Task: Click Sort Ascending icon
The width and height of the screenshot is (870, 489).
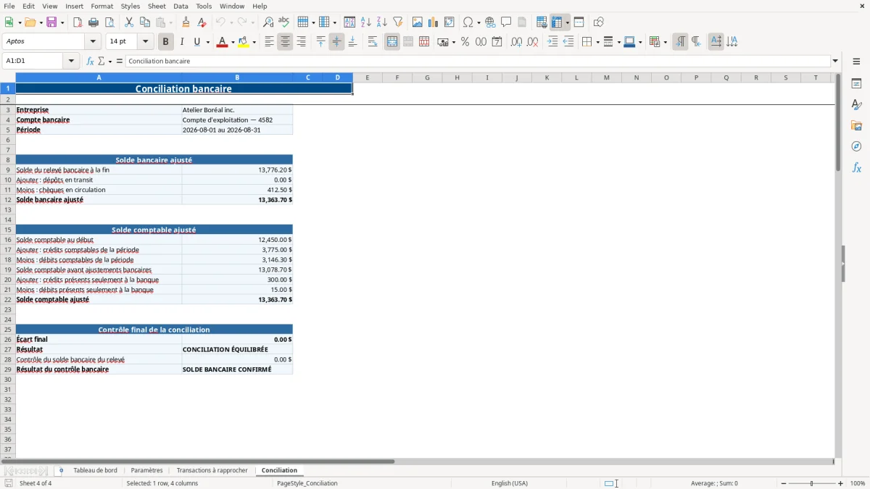Action: coord(366,22)
